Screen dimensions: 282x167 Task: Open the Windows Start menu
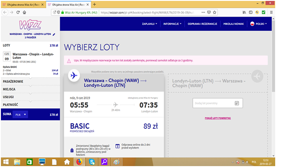click(x=6, y=162)
